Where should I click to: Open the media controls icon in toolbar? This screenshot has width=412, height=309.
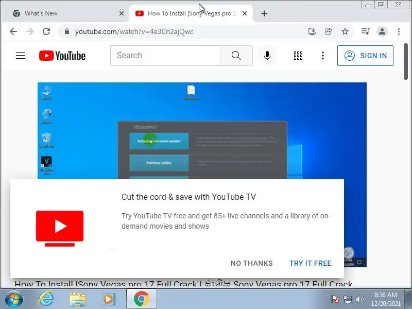[365, 31]
